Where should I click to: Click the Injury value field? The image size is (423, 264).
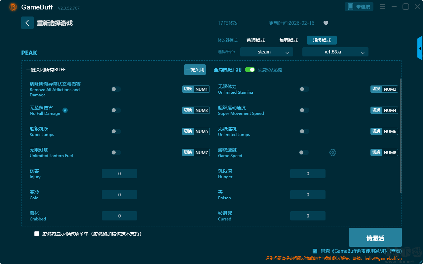[x=119, y=174]
